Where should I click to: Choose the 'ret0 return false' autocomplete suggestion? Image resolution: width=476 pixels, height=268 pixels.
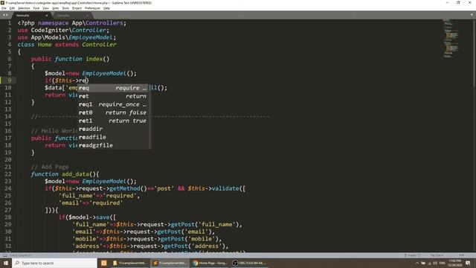pyautogui.click(x=112, y=112)
